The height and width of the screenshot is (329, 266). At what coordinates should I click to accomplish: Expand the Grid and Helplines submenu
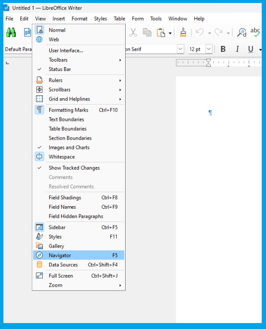click(x=79, y=99)
